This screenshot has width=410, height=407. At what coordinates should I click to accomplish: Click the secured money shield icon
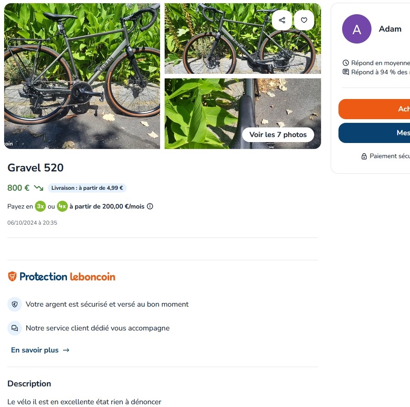[15, 304]
